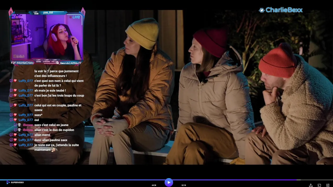Seek using the video progress bar
Viewport: 333px width, 187px height.
(166, 180)
